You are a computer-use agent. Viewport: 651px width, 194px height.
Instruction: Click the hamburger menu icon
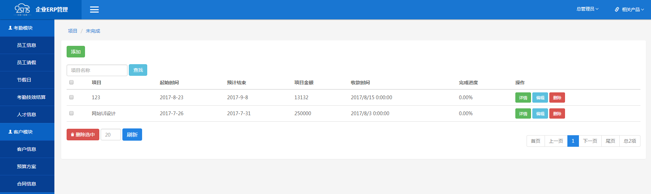click(94, 10)
